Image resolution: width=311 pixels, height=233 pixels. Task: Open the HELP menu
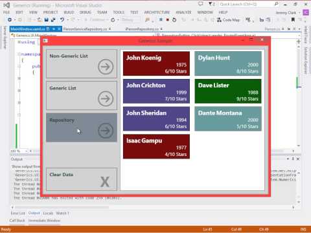pos(223,12)
